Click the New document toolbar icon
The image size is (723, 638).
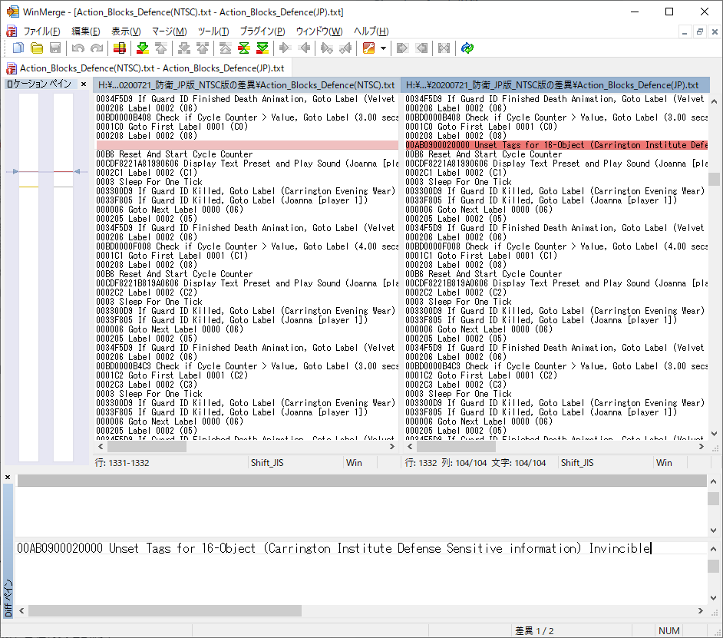click(x=18, y=48)
